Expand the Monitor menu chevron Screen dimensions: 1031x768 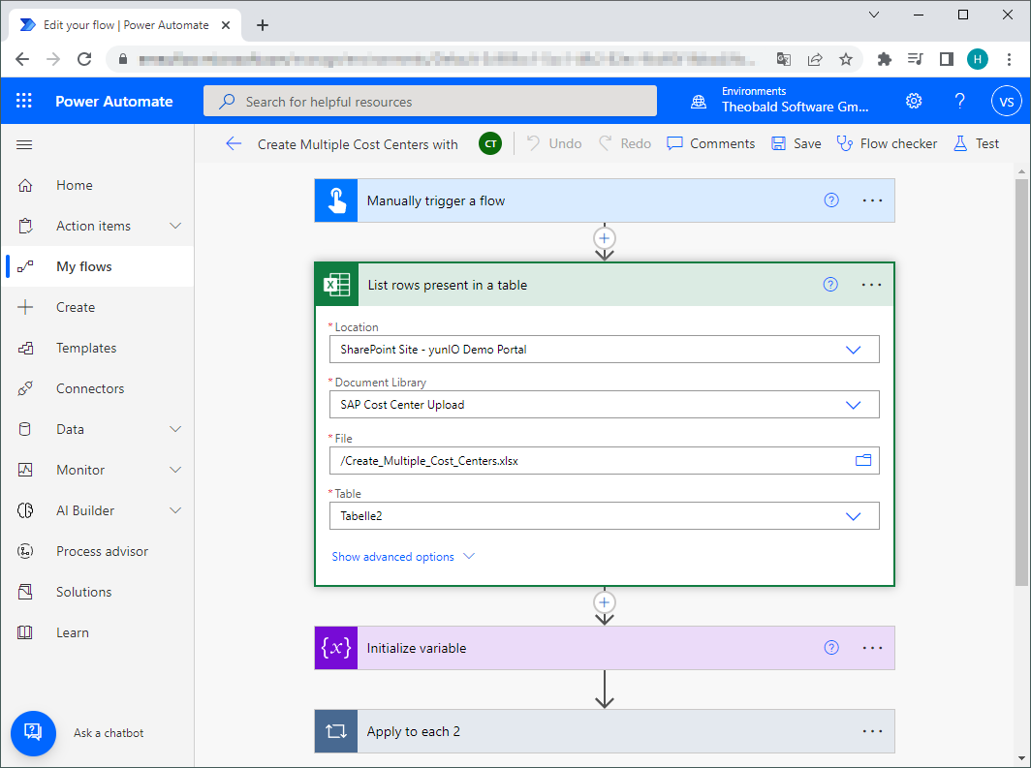[x=174, y=470]
